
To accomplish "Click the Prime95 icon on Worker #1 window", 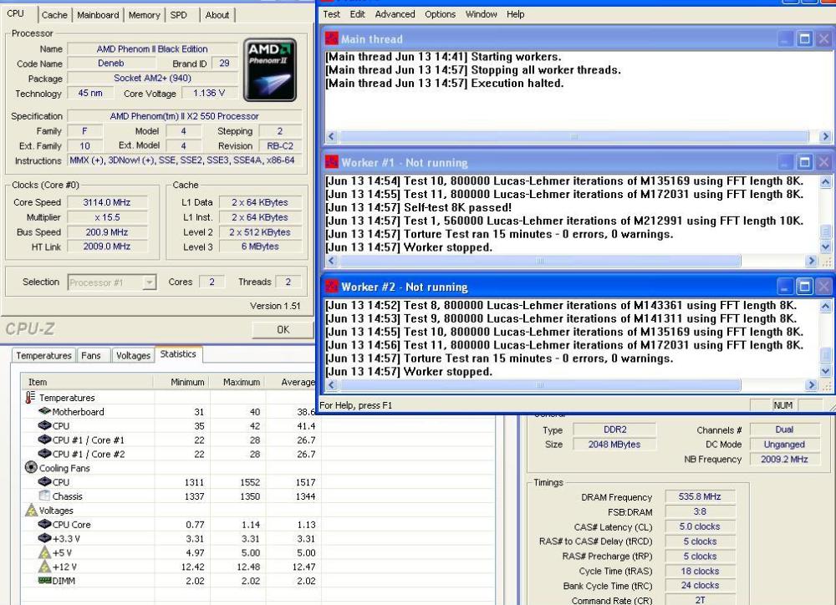I will [x=332, y=162].
